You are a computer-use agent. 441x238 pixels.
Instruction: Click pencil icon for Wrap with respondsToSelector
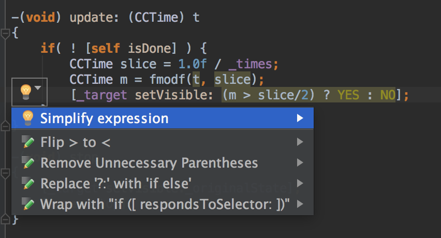[x=28, y=203]
